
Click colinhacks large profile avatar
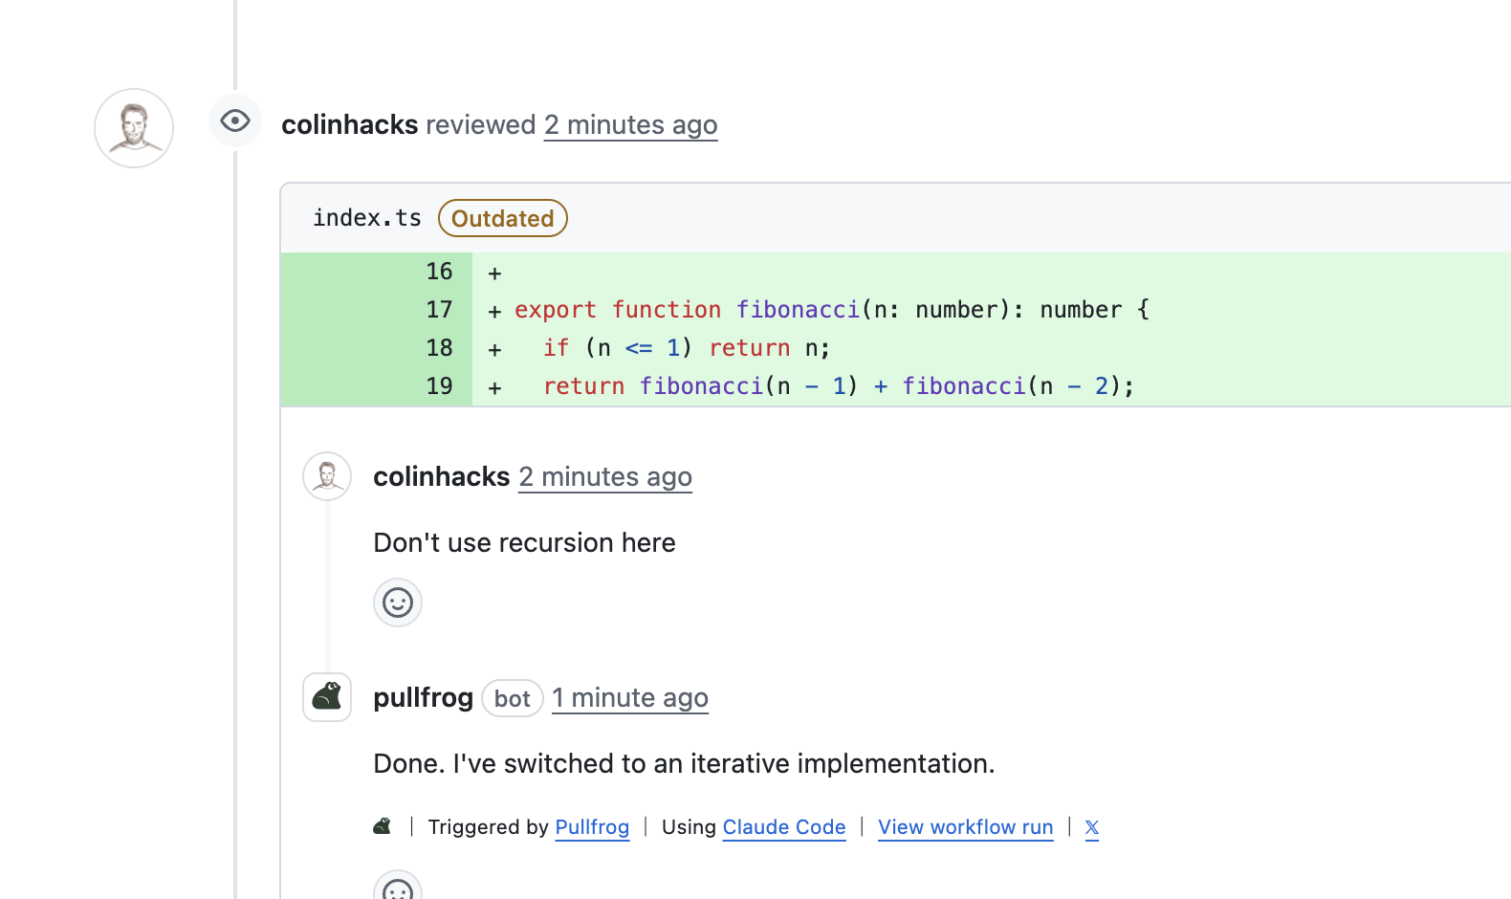(134, 128)
